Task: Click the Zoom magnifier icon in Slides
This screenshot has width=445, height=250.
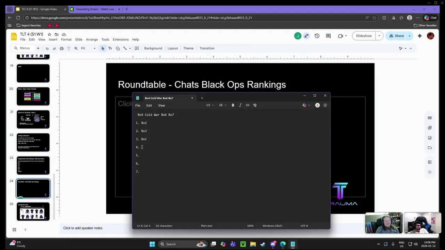Action: pyautogui.click(x=76, y=48)
